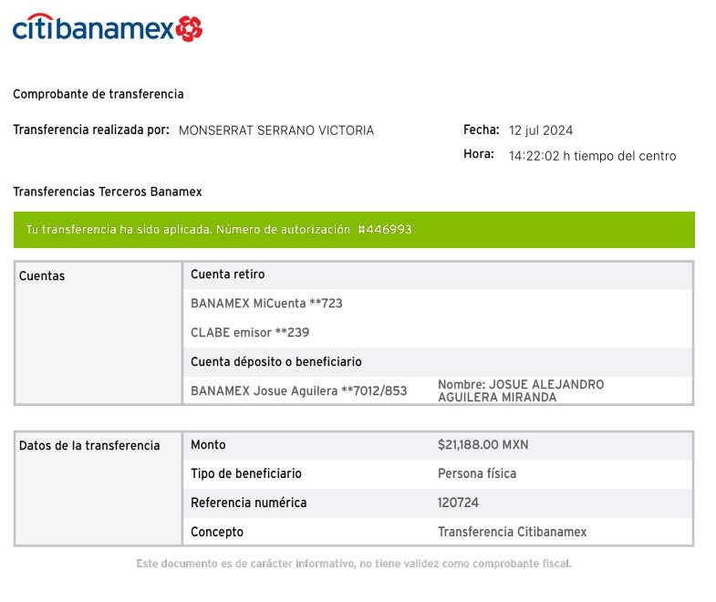Image resolution: width=716 pixels, height=602 pixels.
Task: Select the sender name MONSERRAT SERRANO VICTORIA
Action: click(x=276, y=130)
